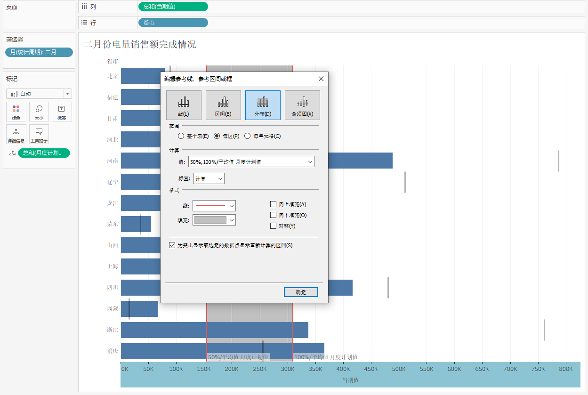588x395 pixels.
Task: Open the 大小 marks card
Action: coord(39,112)
